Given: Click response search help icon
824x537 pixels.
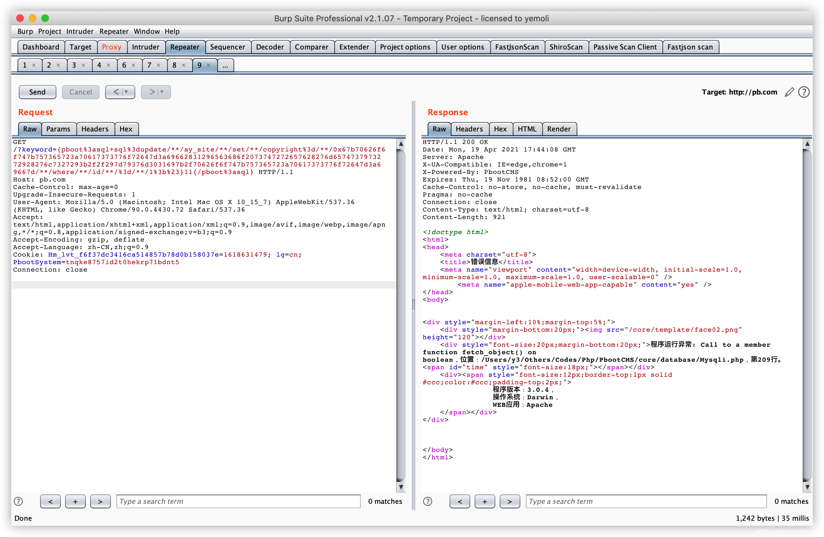Looking at the screenshot, I should click(x=428, y=501).
